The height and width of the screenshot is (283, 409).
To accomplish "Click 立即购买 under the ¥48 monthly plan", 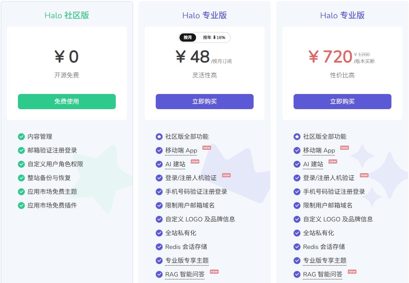I will click(x=204, y=102).
